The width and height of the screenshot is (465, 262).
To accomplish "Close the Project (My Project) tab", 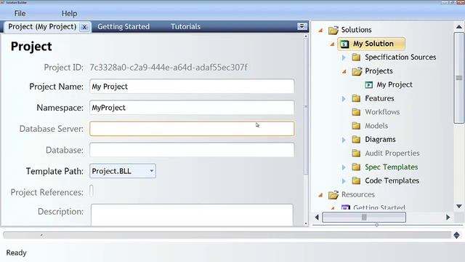I will coord(84,27).
